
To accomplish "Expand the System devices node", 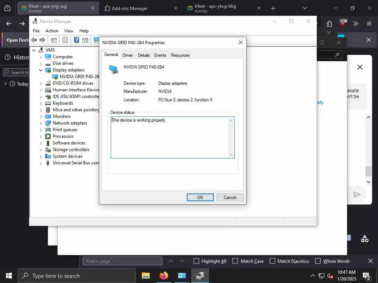I will point(41,156).
